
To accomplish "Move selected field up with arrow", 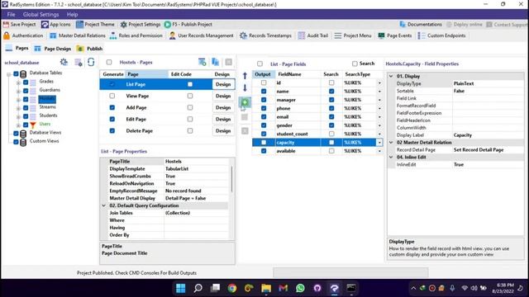I will (245, 76).
